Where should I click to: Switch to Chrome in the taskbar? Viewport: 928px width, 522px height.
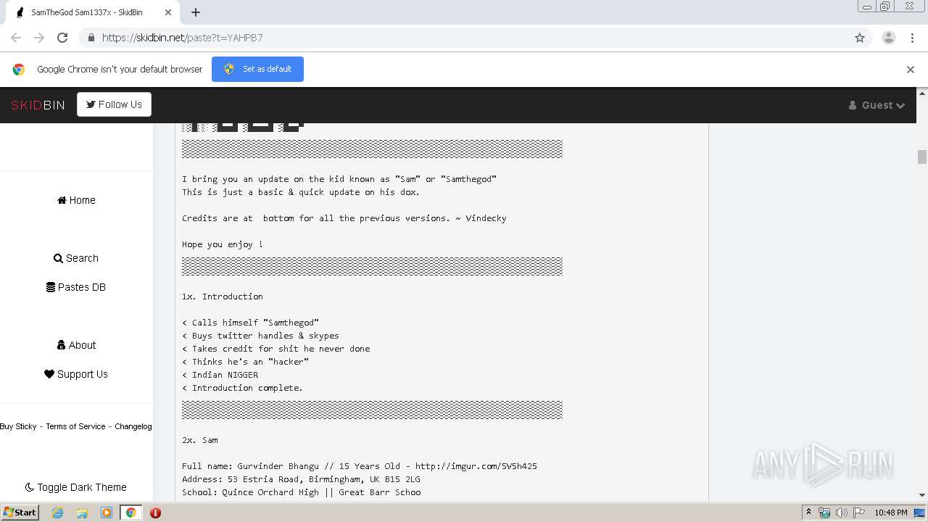tap(130, 513)
